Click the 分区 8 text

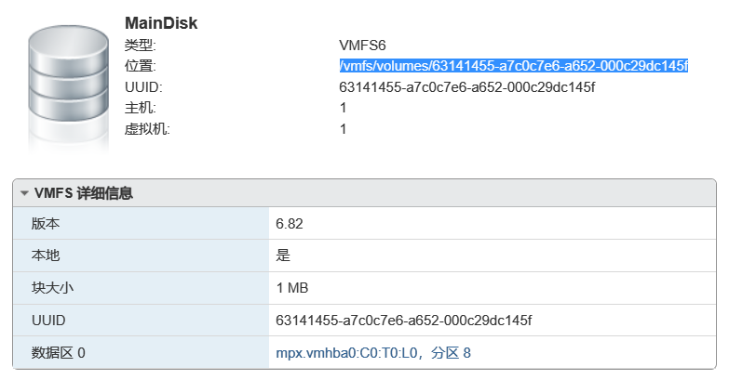point(451,353)
